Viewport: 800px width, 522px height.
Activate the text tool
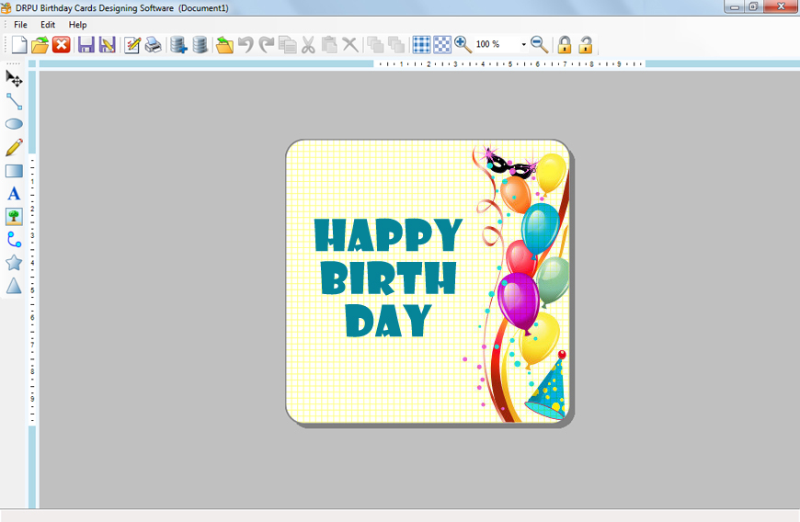pyautogui.click(x=14, y=194)
